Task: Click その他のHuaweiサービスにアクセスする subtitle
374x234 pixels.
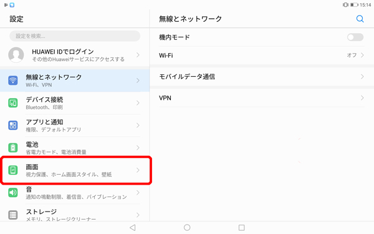Action: point(79,59)
